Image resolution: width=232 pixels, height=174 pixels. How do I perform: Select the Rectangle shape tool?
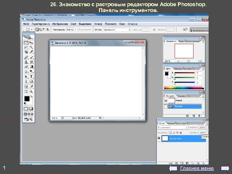tap(31, 81)
